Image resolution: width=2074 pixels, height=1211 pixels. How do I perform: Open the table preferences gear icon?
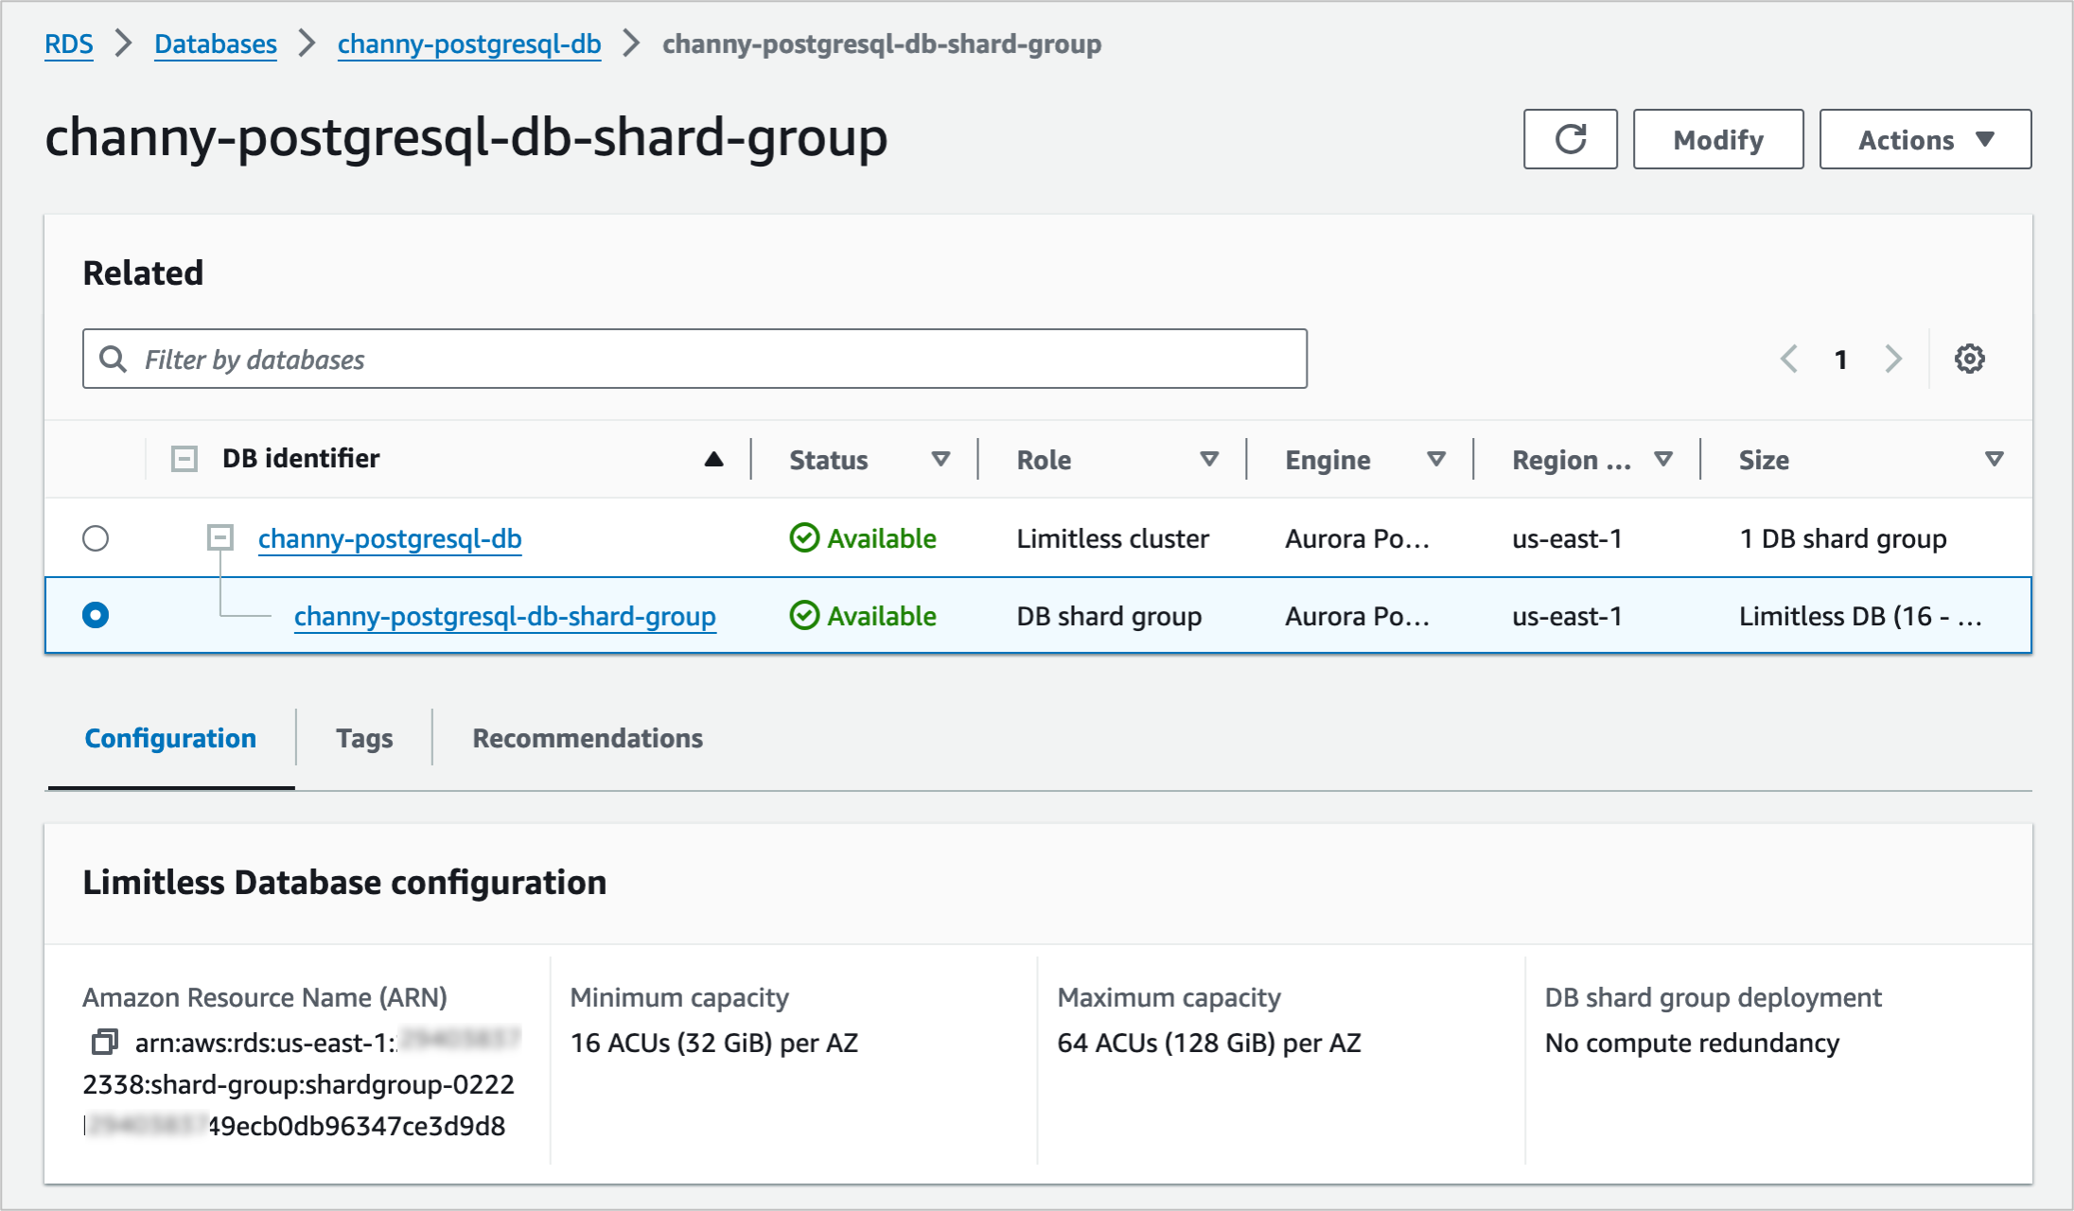1969,359
